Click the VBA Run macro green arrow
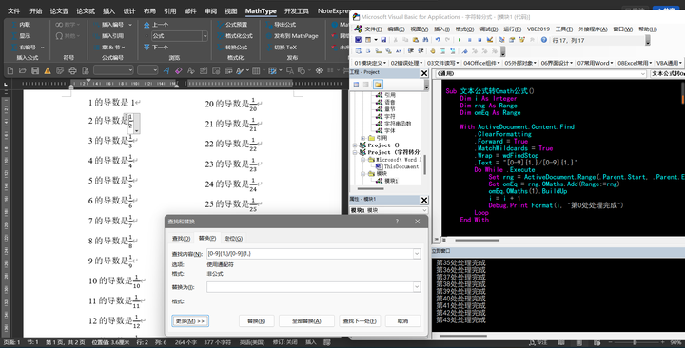Viewport: 685px width, 348px height. click(460, 40)
